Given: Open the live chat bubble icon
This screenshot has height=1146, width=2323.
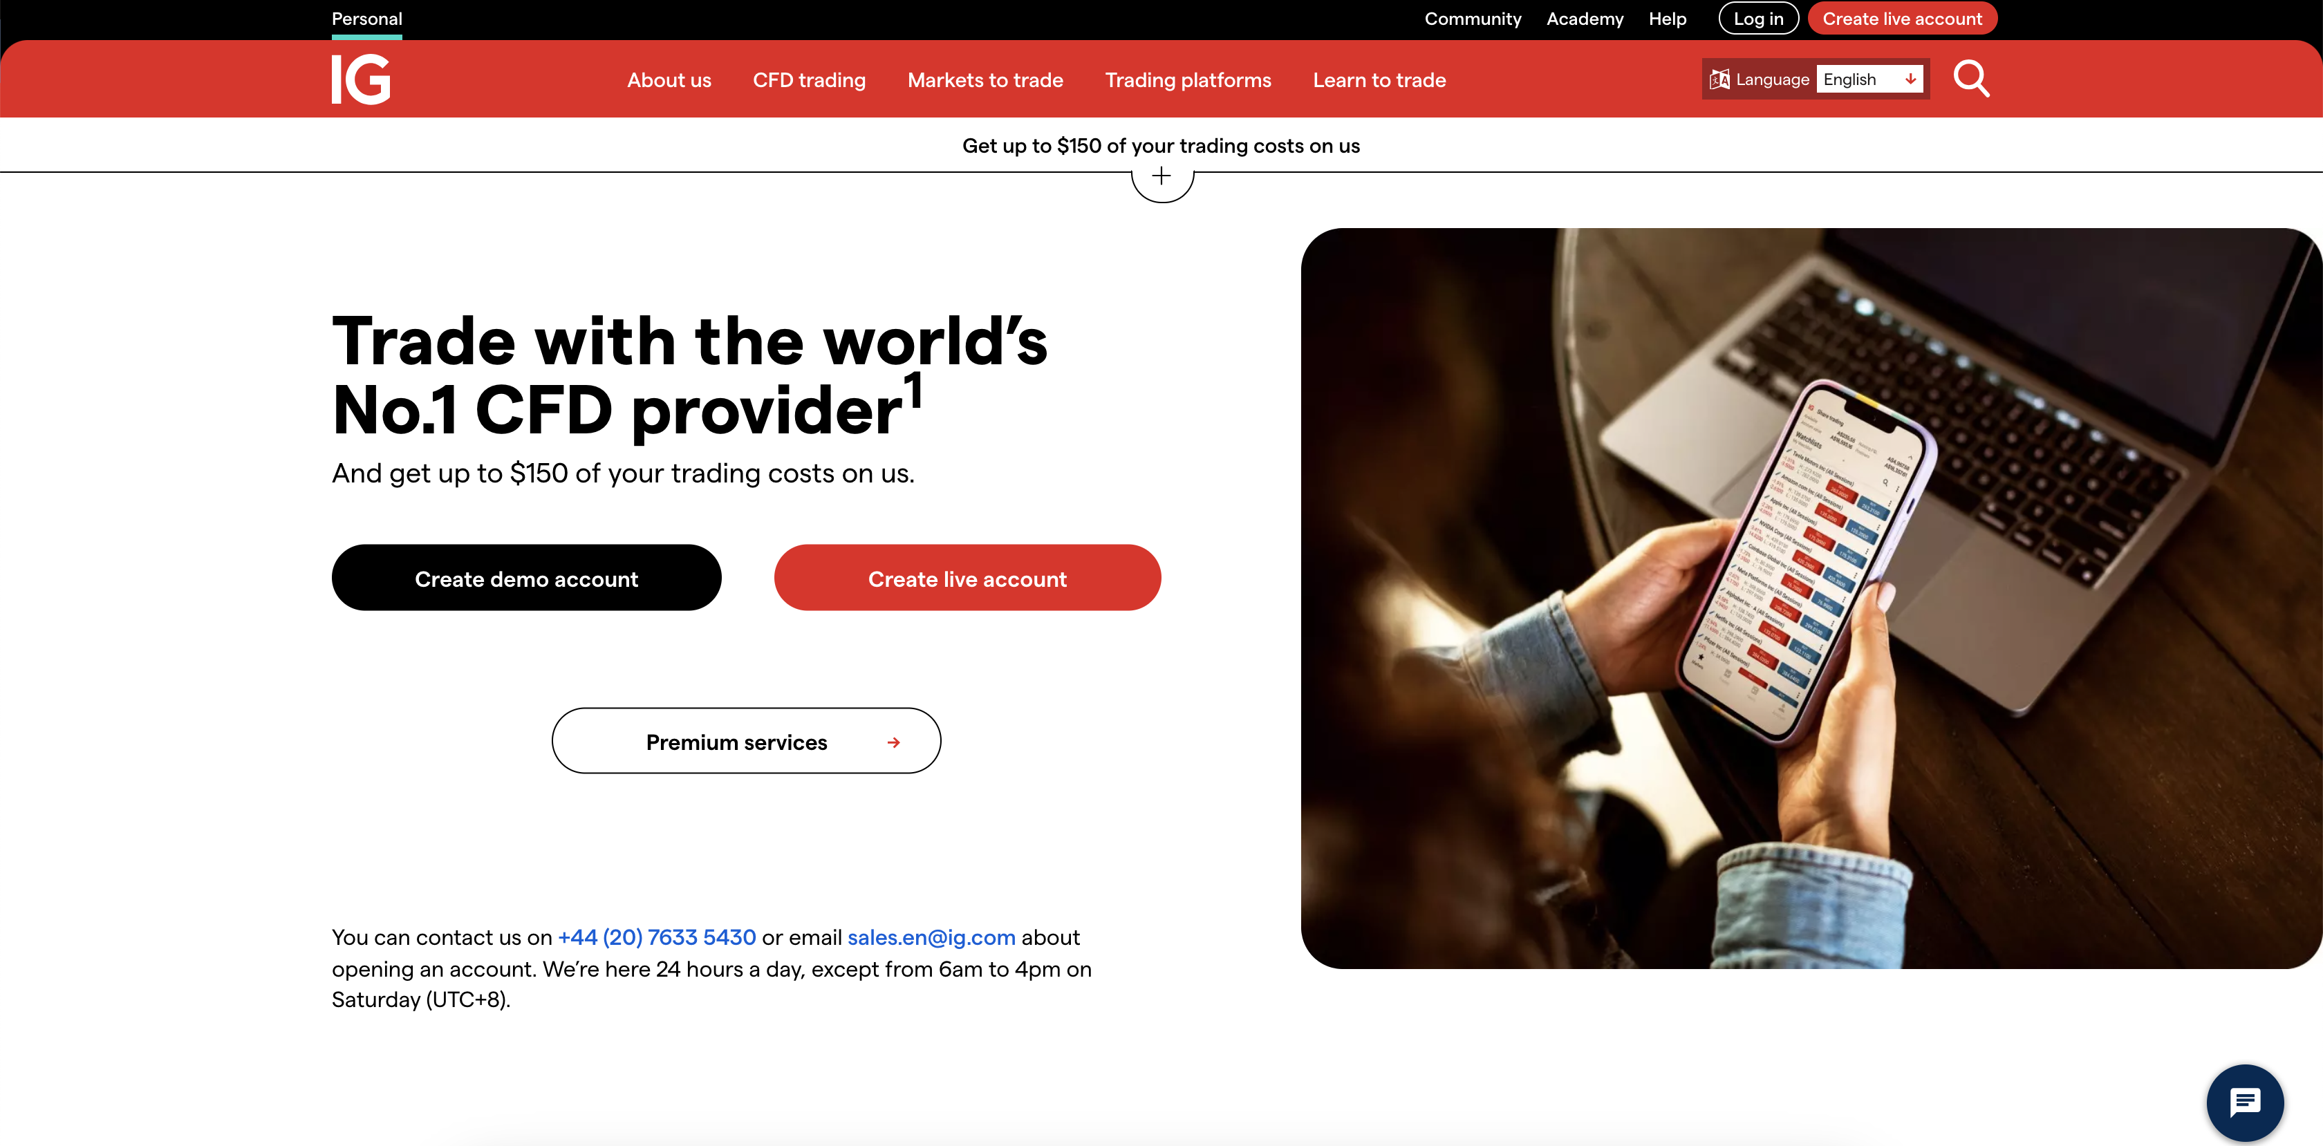Looking at the screenshot, I should click(x=2245, y=1102).
